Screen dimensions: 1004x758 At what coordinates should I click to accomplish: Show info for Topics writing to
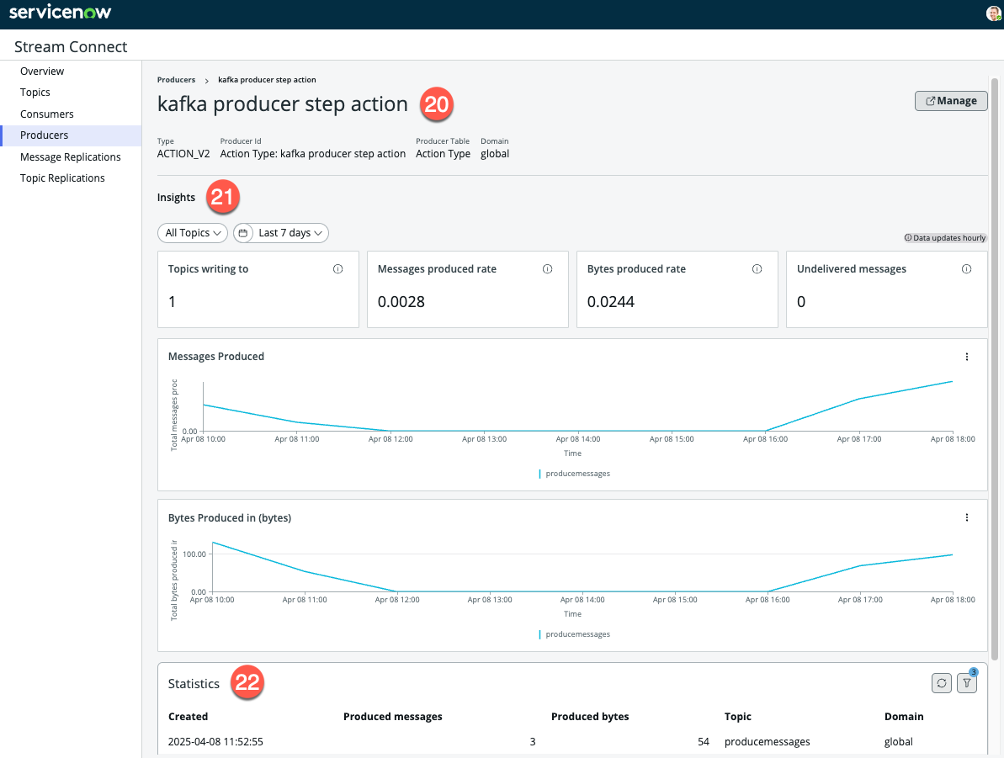337,269
